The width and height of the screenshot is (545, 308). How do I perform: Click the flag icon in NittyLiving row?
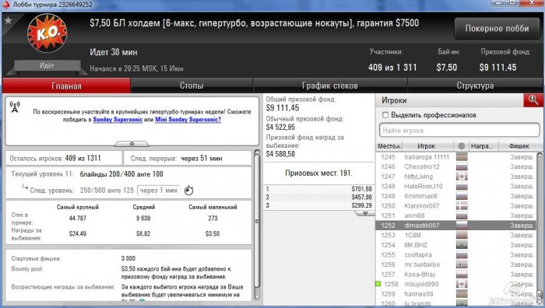point(462,177)
